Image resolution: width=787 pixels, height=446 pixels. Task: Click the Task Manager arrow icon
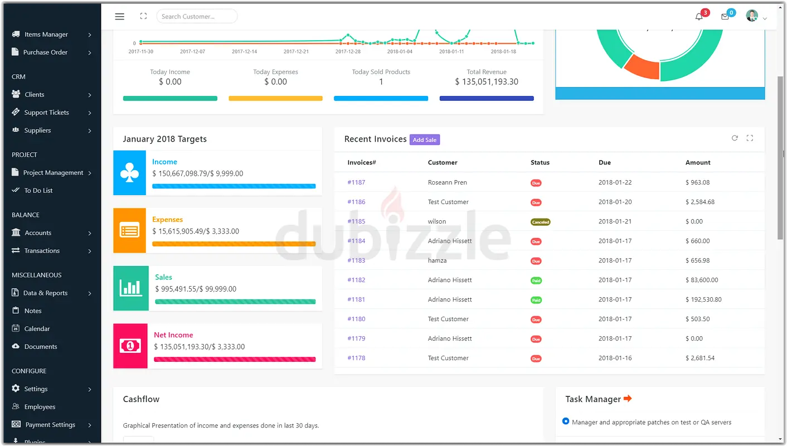[628, 399]
